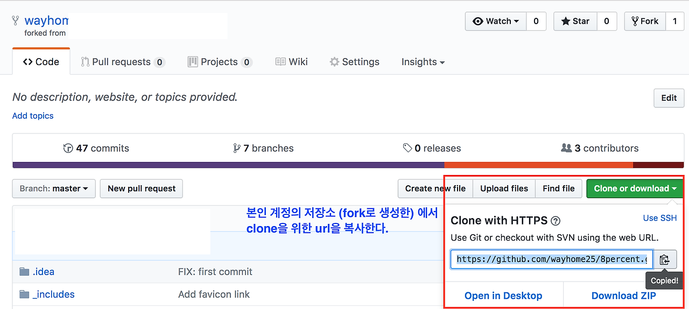This screenshot has width=689, height=309.
Task: Open the stargazers count next to Star
Action: tap(606, 21)
